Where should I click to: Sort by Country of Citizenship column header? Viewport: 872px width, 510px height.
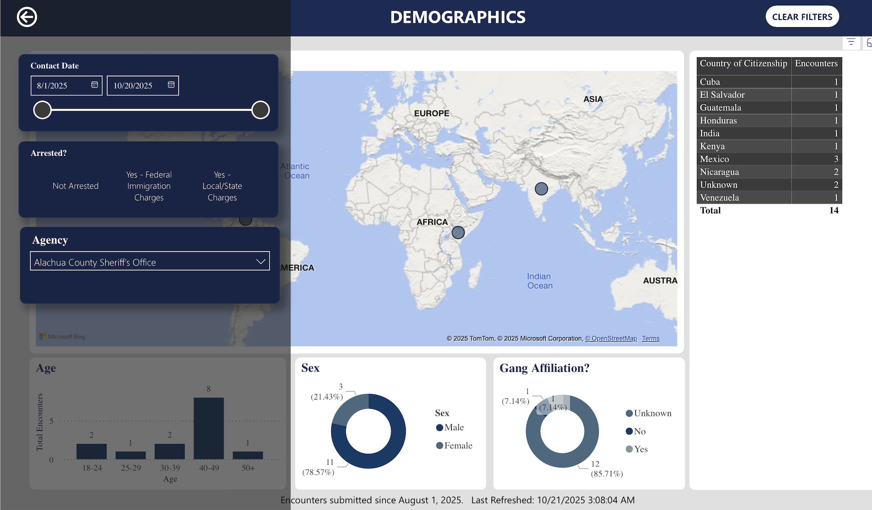click(743, 64)
